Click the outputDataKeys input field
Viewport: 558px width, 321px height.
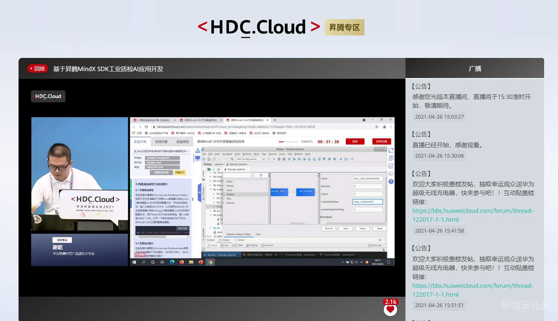368,202
